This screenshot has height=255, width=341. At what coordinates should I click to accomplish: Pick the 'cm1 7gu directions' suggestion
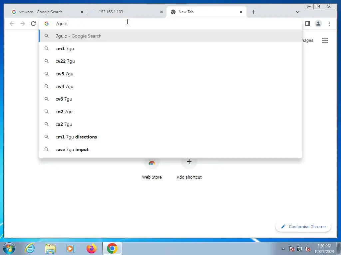click(x=170, y=137)
